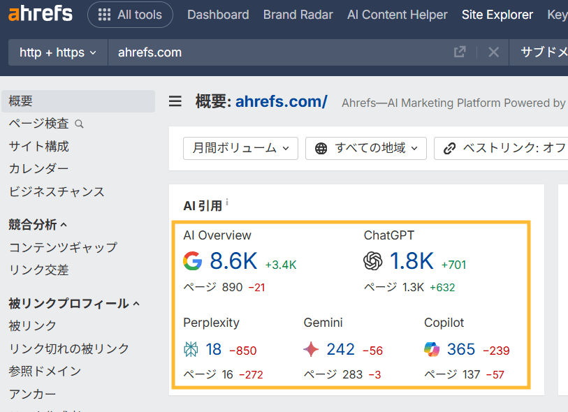Click the Ahrefs logo
Viewport: 568px width, 412px height.
pyautogui.click(x=40, y=13)
